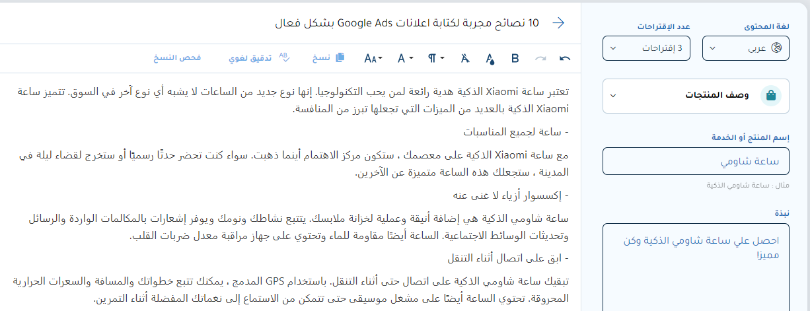Toggle bold formatting with the B icon

(515, 58)
